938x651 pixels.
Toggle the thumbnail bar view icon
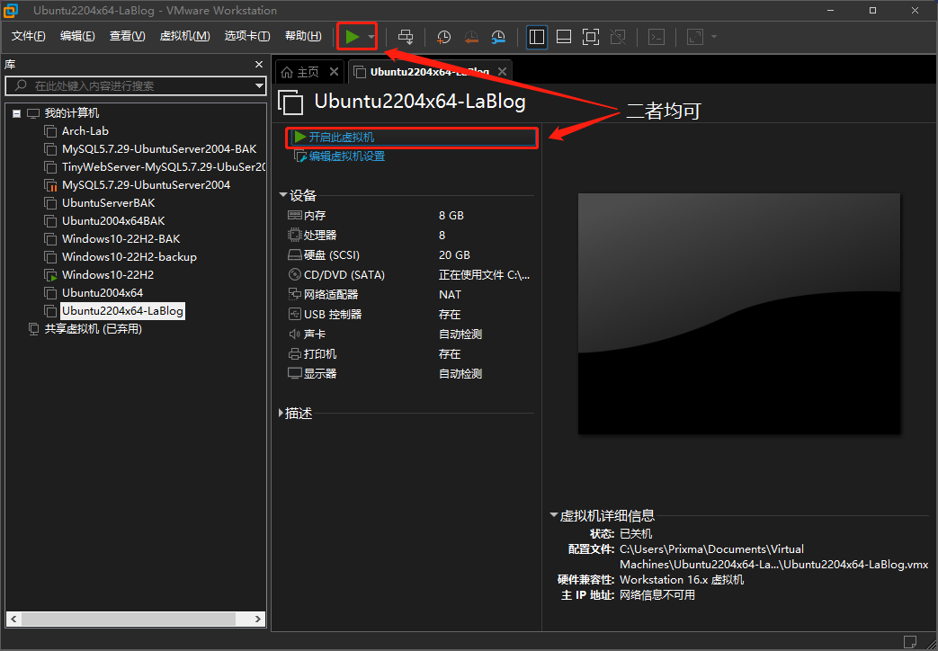[564, 37]
